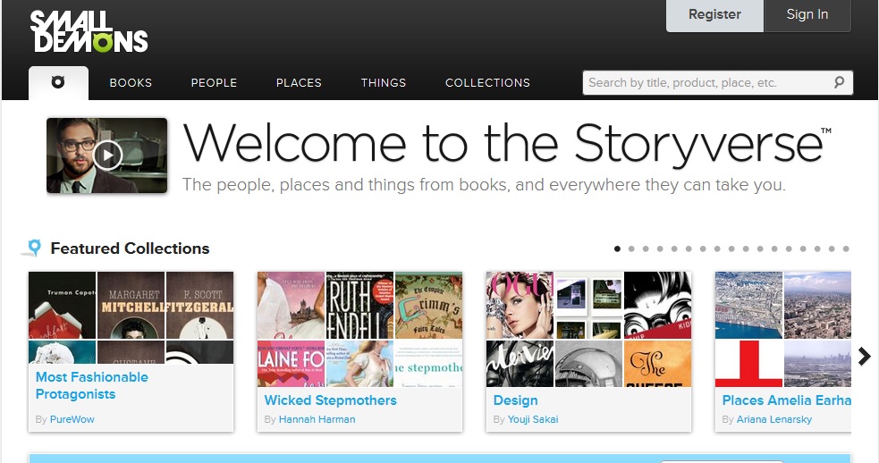This screenshot has height=463, width=879.
Task: Select the Things menu item
Action: point(384,83)
